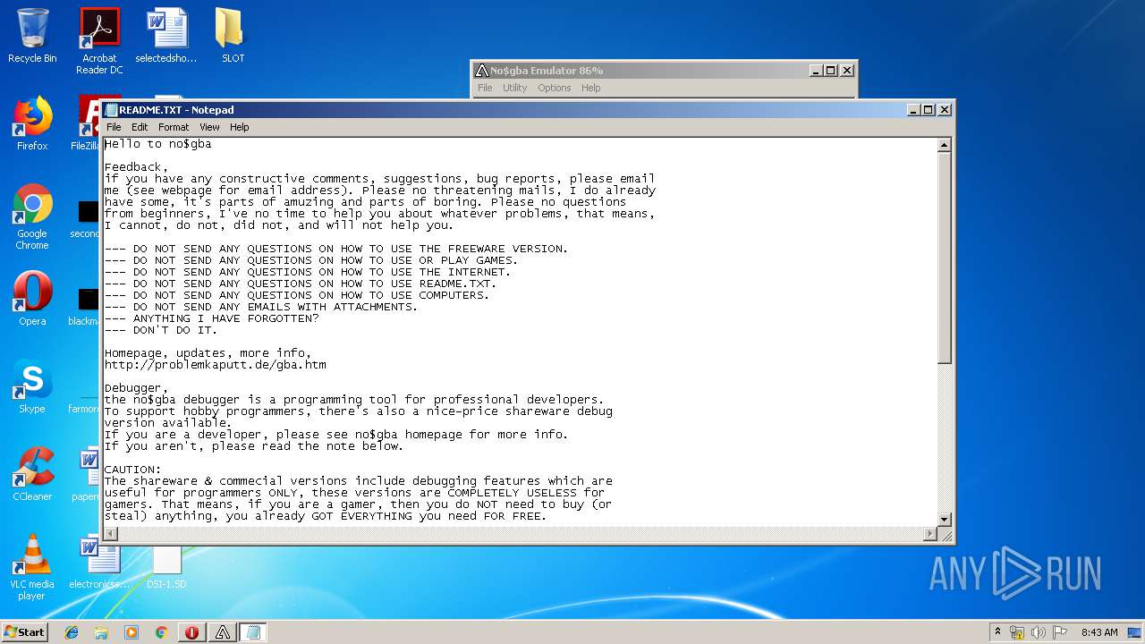The image size is (1145, 644).
Task: Launch Acrobat Reader DC from desktop
Action: 99,41
